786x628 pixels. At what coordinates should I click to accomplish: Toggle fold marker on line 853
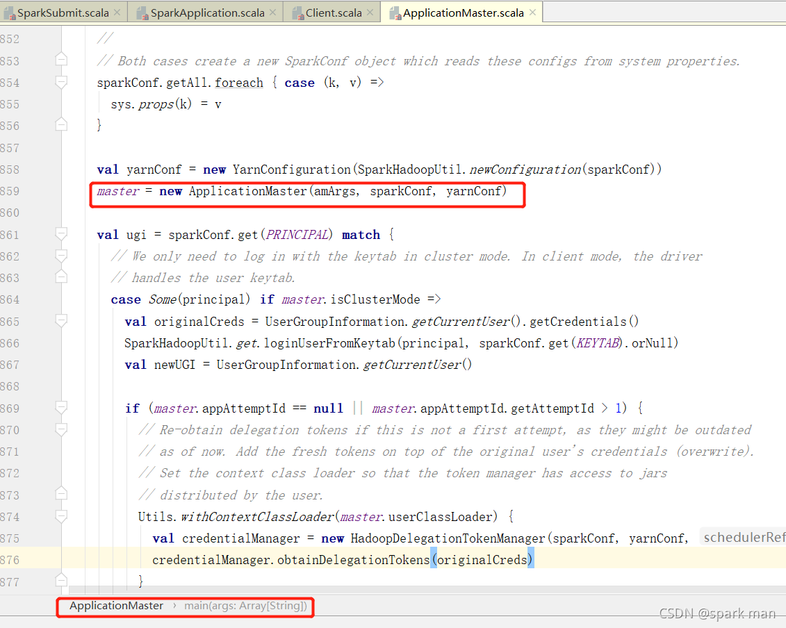point(61,59)
